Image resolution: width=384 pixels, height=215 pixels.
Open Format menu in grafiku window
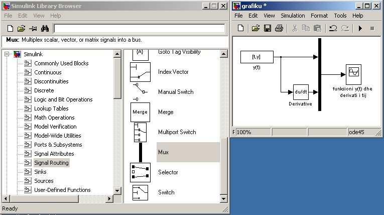pyautogui.click(x=319, y=16)
